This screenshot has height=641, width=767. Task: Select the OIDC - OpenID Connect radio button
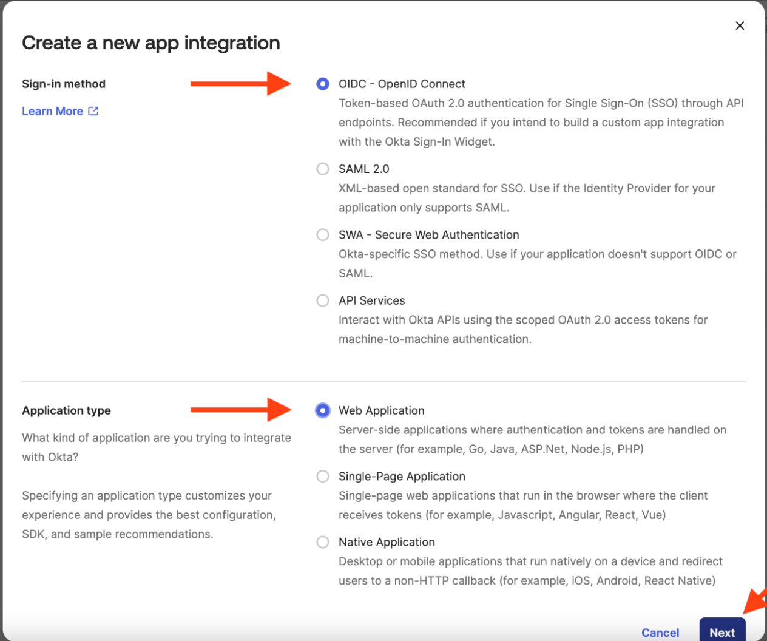323,84
